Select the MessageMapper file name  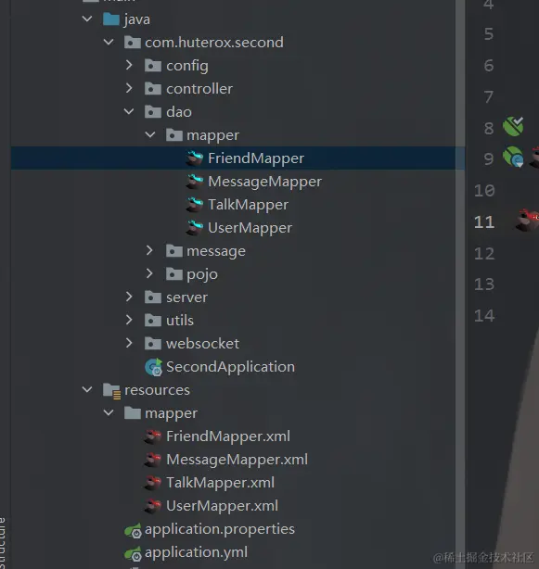click(x=264, y=182)
